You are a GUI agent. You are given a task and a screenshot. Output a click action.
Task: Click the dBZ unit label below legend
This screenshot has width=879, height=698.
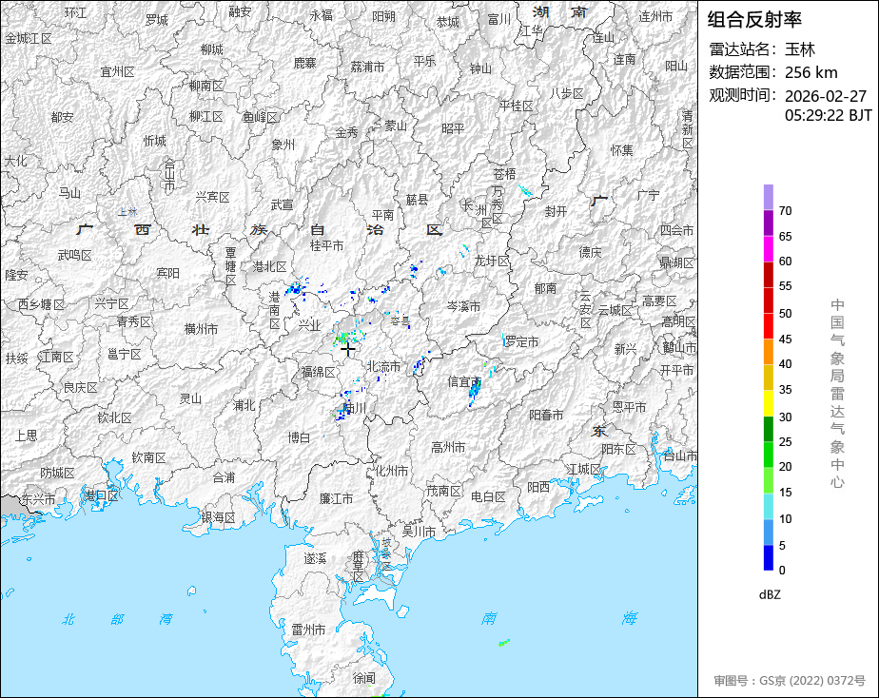(x=771, y=594)
